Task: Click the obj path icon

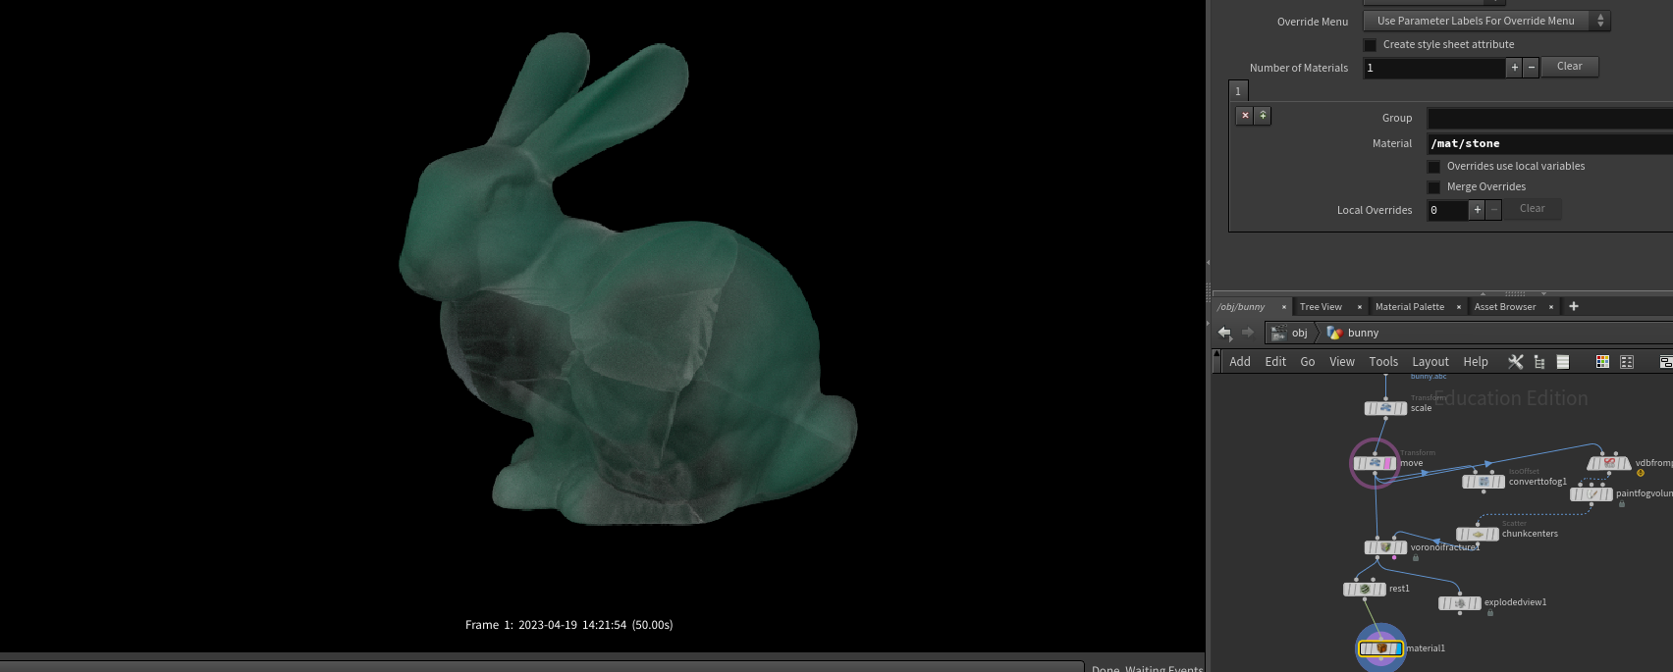Action: point(1278,333)
